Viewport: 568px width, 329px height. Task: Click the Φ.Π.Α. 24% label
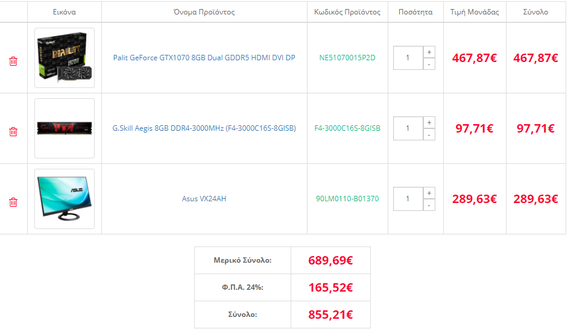(x=243, y=287)
